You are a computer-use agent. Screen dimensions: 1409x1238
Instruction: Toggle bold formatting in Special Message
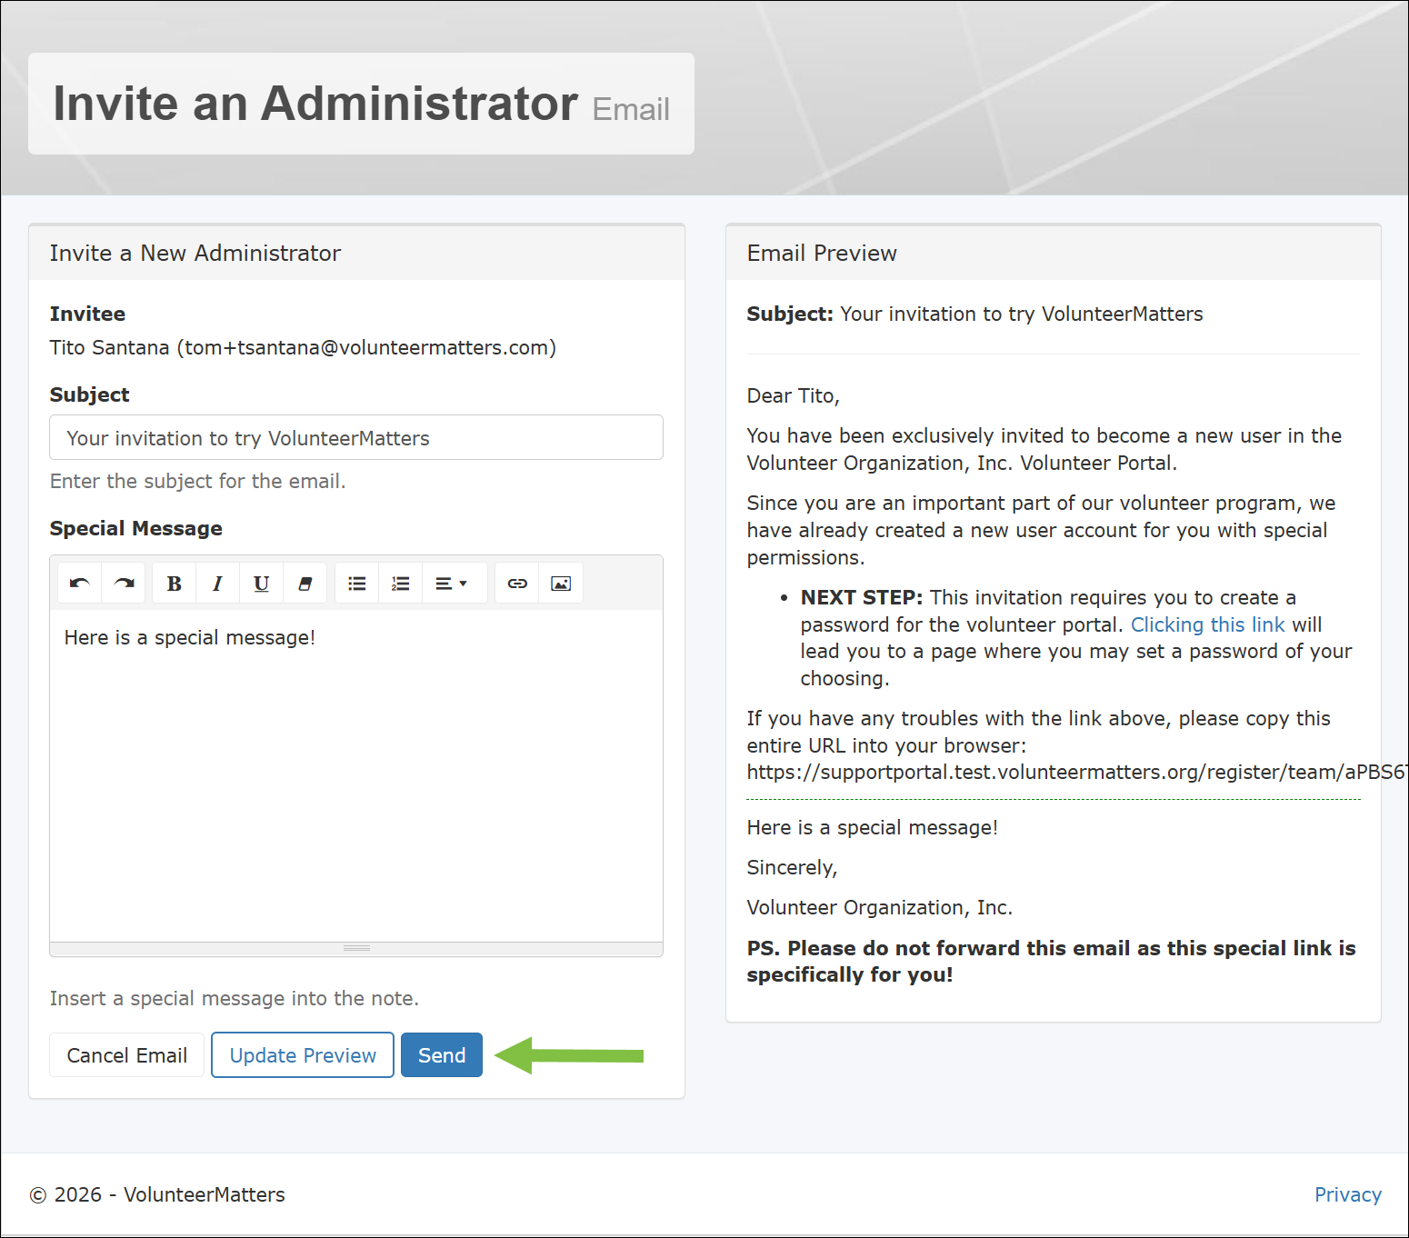point(175,584)
